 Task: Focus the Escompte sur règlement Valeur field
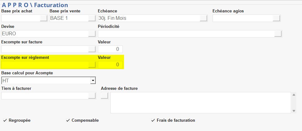(x=110, y=64)
